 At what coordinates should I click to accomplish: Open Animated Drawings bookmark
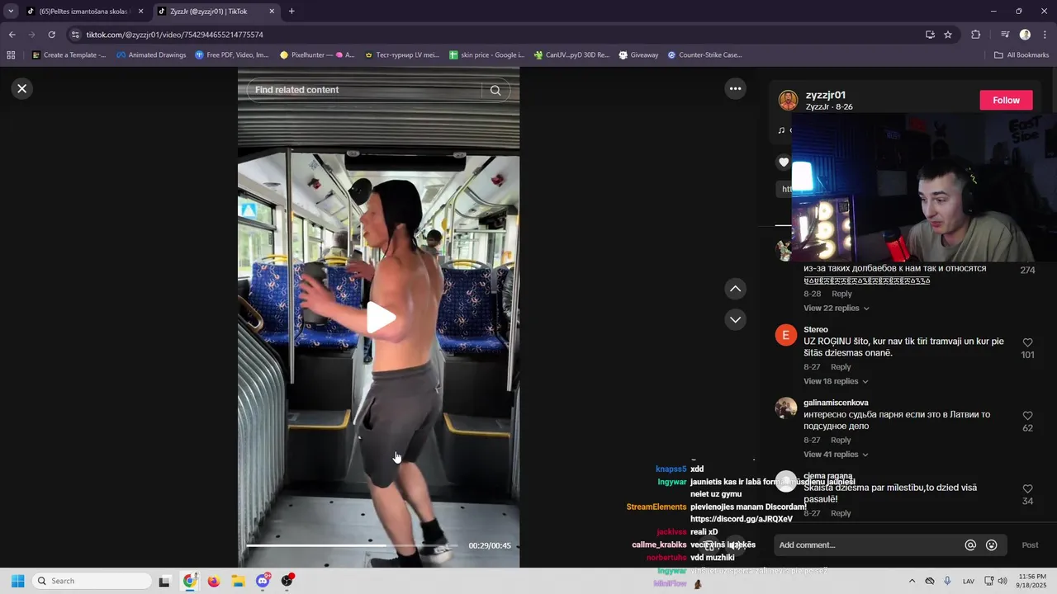(x=151, y=55)
